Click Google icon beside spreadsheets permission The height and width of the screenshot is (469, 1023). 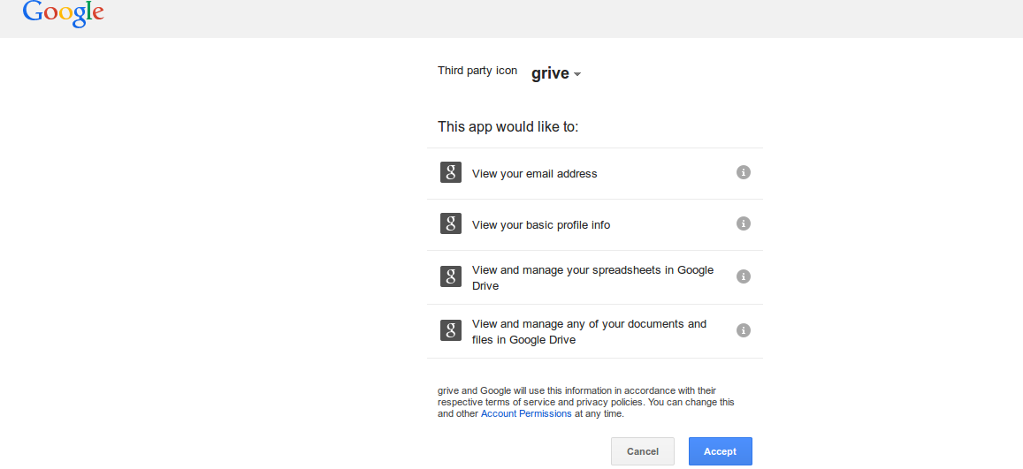[x=451, y=276]
